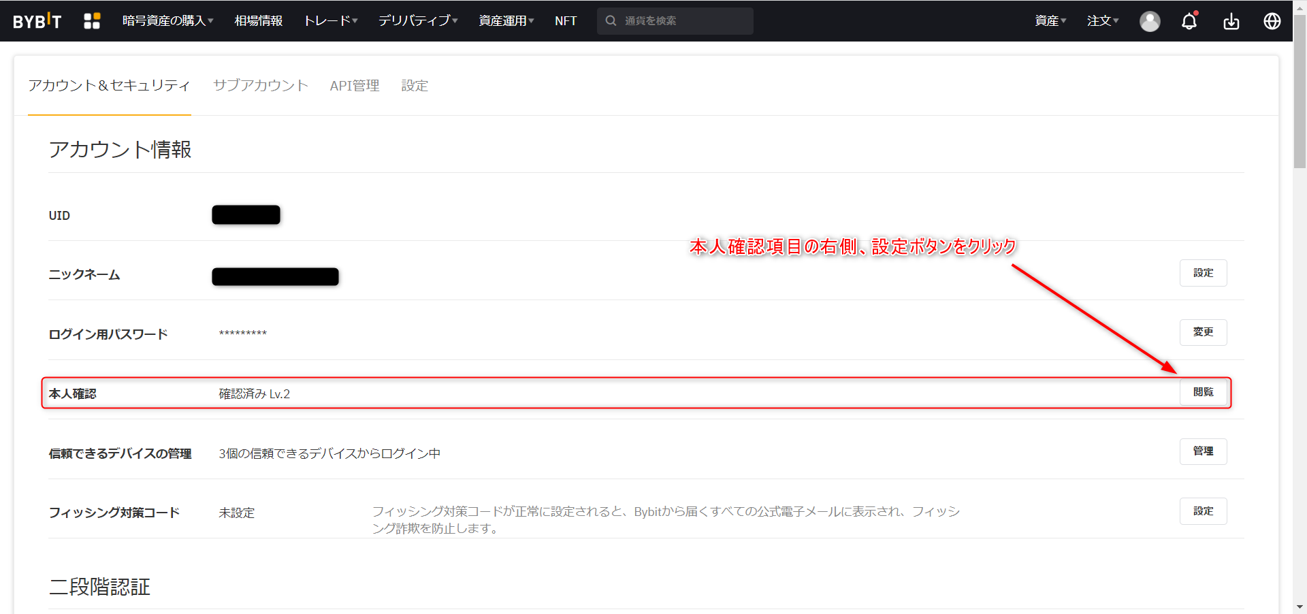Click the Bybit logo
Screen dimensions: 1307x614
tap(37, 21)
